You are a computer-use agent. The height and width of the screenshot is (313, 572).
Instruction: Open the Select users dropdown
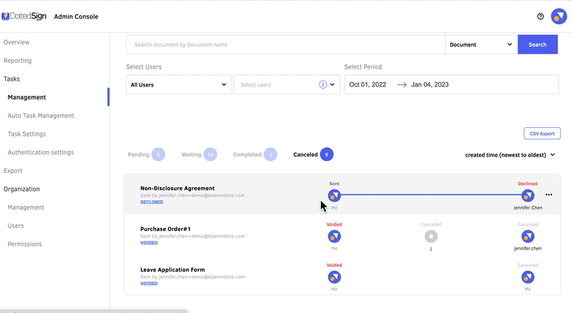[x=287, y=84]
